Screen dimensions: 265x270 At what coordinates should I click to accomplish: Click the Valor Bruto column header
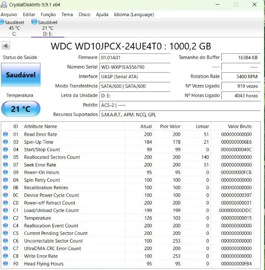click(232, 126)
